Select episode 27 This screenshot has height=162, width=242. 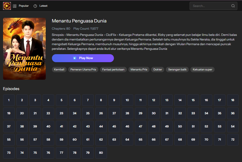tap(114, 113)
